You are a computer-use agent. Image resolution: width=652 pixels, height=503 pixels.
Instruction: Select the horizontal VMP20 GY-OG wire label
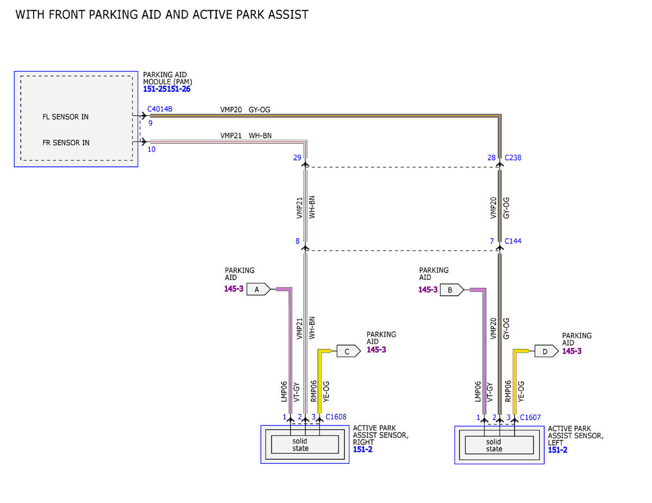pyautogui.click(x=245, y=110)
